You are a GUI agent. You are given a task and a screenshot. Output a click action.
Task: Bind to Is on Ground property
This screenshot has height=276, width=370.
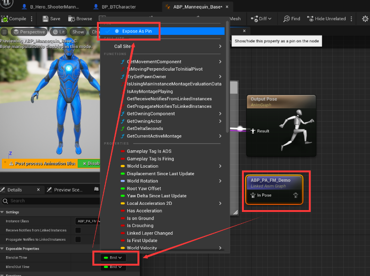[140, 219]
